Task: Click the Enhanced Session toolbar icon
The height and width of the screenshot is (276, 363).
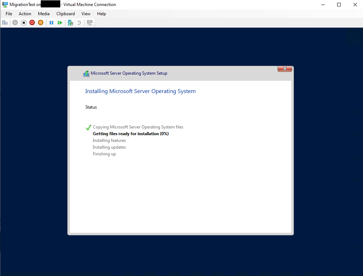Action: (90, 23)
